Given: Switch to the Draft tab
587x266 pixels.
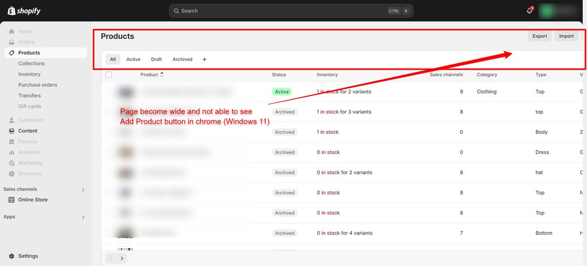Looking at the screenshot, I should click(157, 59).
